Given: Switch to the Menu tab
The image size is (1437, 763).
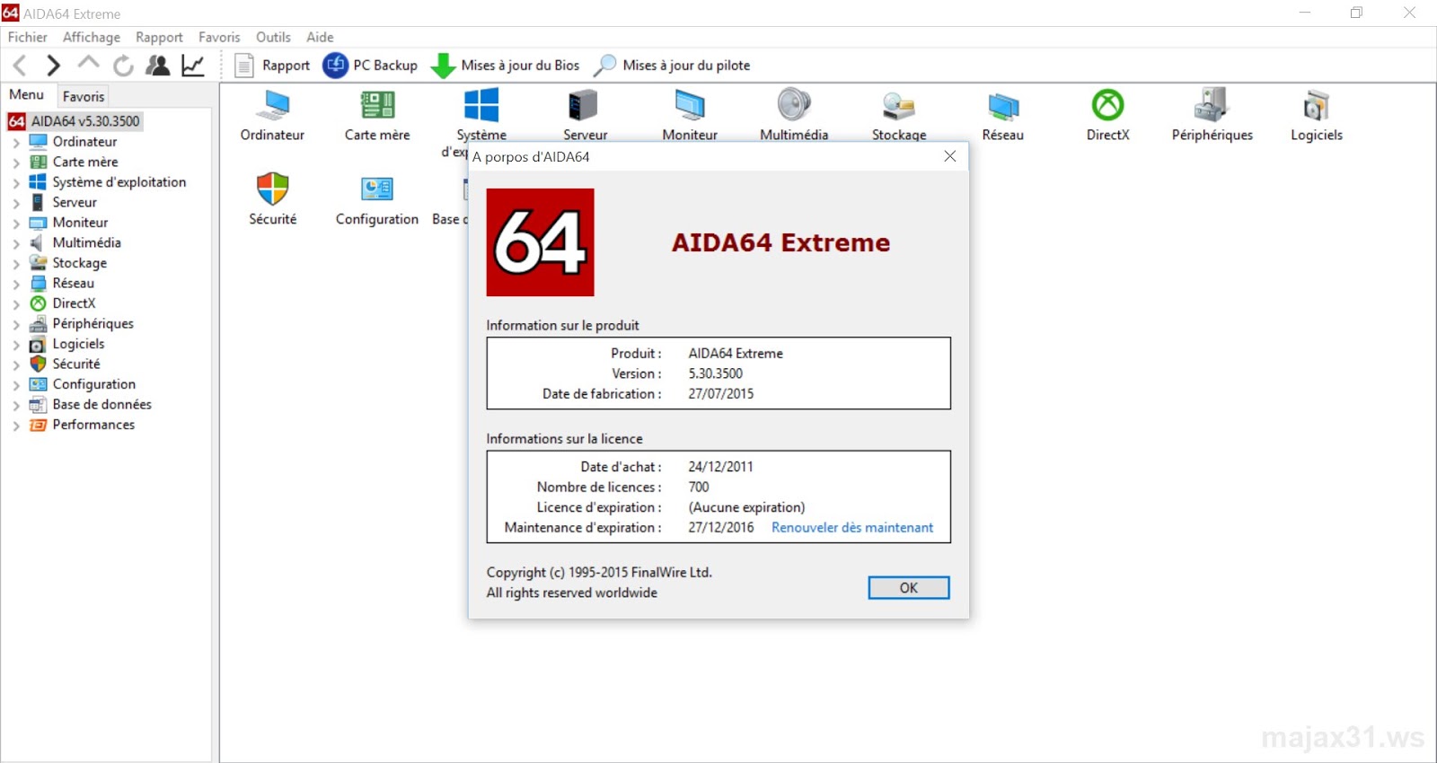Looking at the screenshot, I should 27,94.
